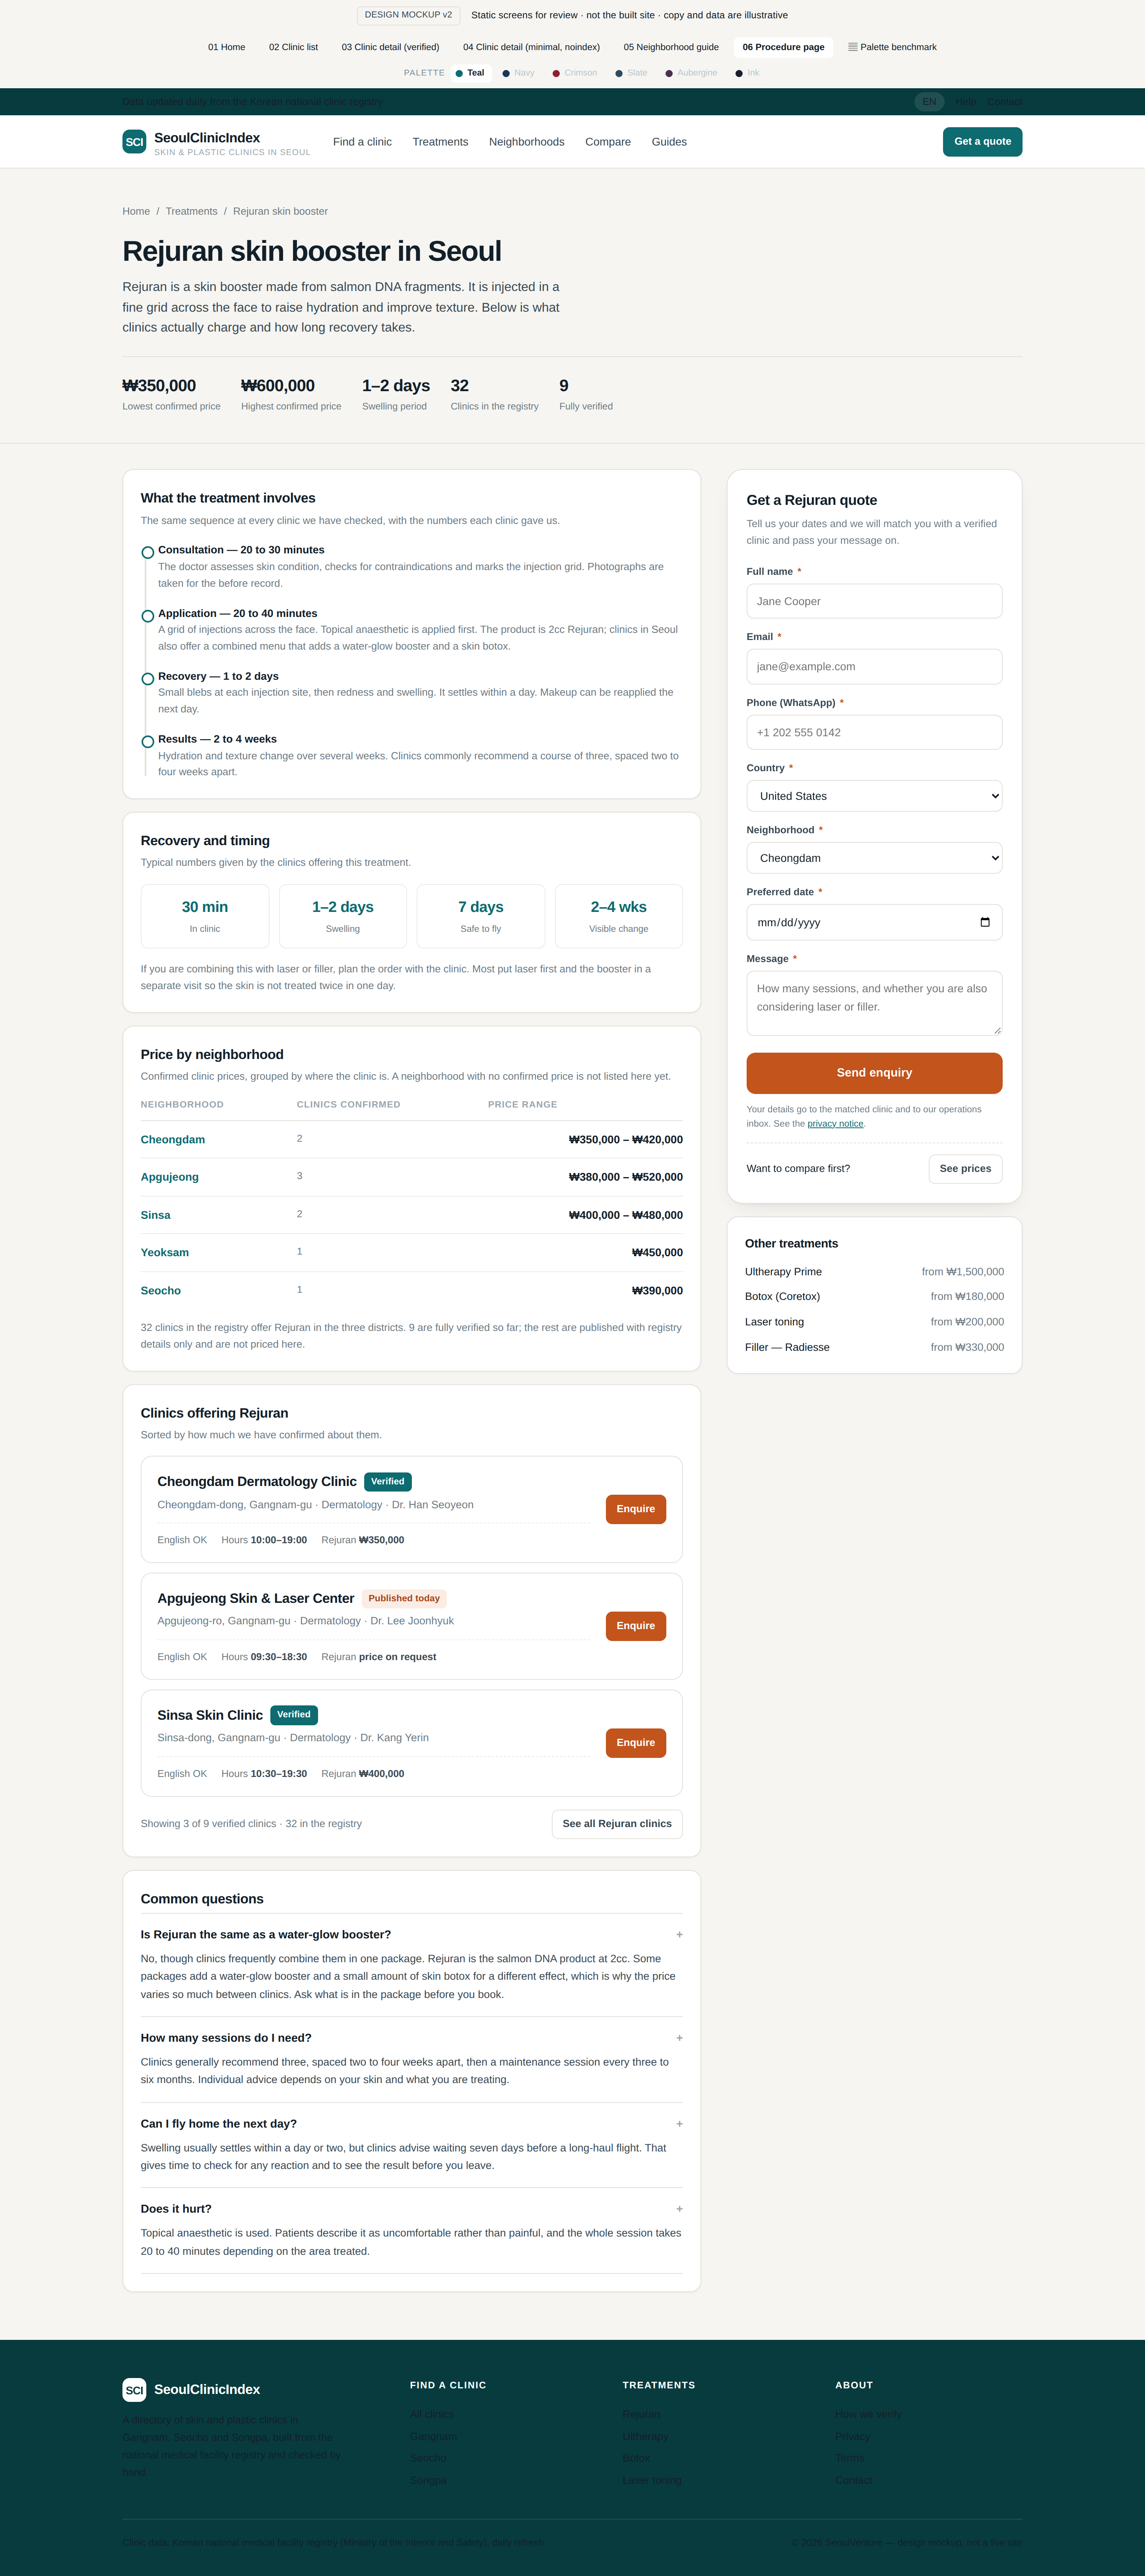
Task: Switch palette to Navy
Action: (518, 73)
